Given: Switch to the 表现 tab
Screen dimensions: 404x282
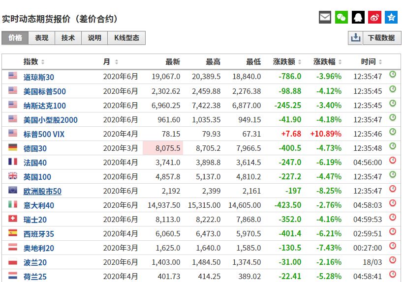Looking at the screenshot, I should tap(42, 38).
